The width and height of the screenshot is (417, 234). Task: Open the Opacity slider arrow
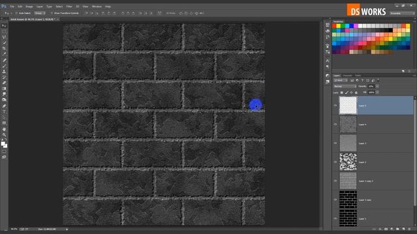tap(377, 86)
